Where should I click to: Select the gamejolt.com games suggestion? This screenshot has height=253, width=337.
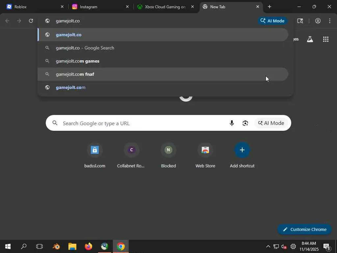pyautogui.click(x=163, y=61)
